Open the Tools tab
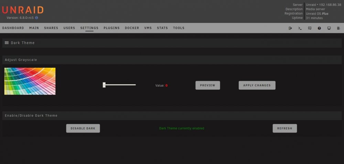 179,28
